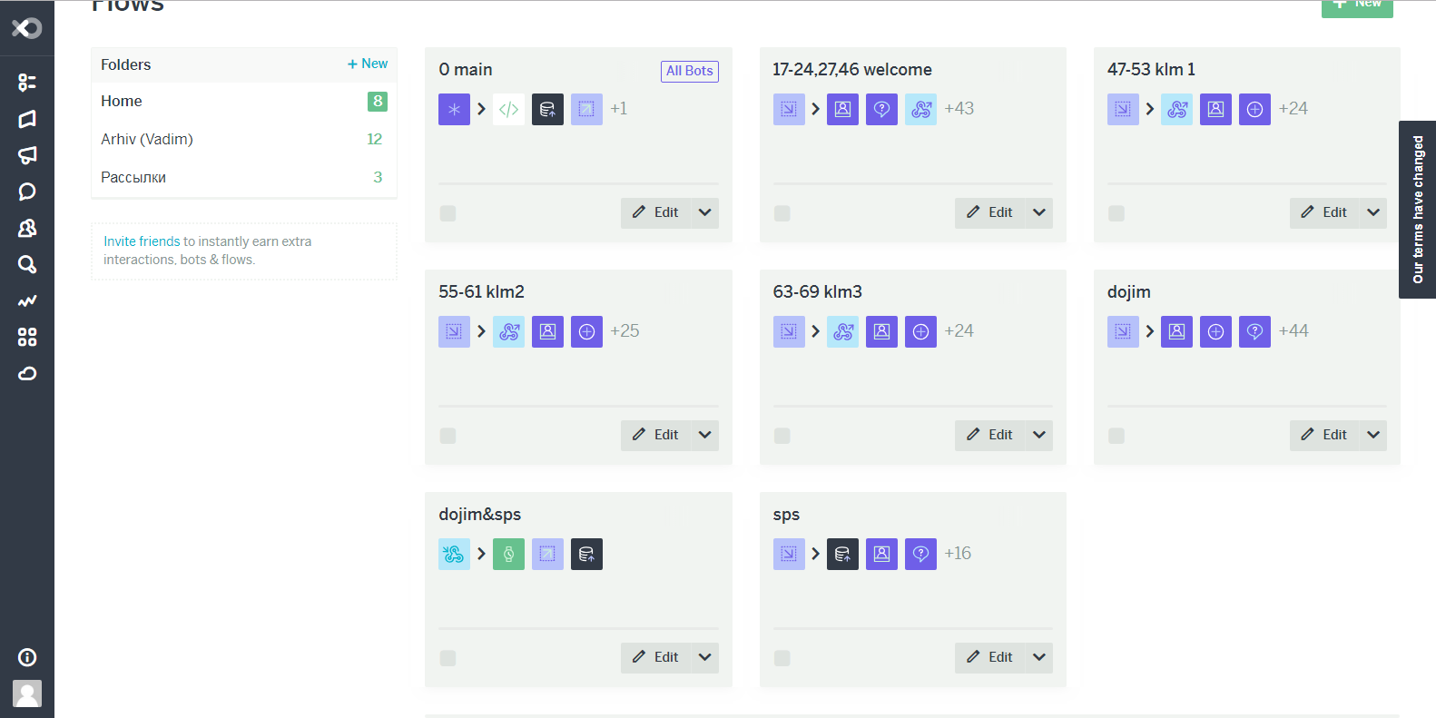Click the search magnifier sidebar icon
Screen dimensions: 1436x718
(x=27, y=264)
